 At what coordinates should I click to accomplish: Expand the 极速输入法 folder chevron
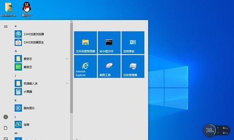[x=67, y=83]
